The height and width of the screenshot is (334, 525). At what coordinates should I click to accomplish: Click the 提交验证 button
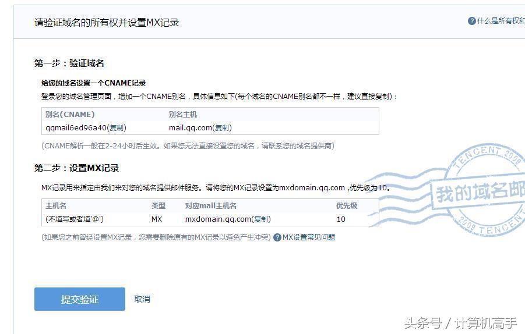click(80, 299)
